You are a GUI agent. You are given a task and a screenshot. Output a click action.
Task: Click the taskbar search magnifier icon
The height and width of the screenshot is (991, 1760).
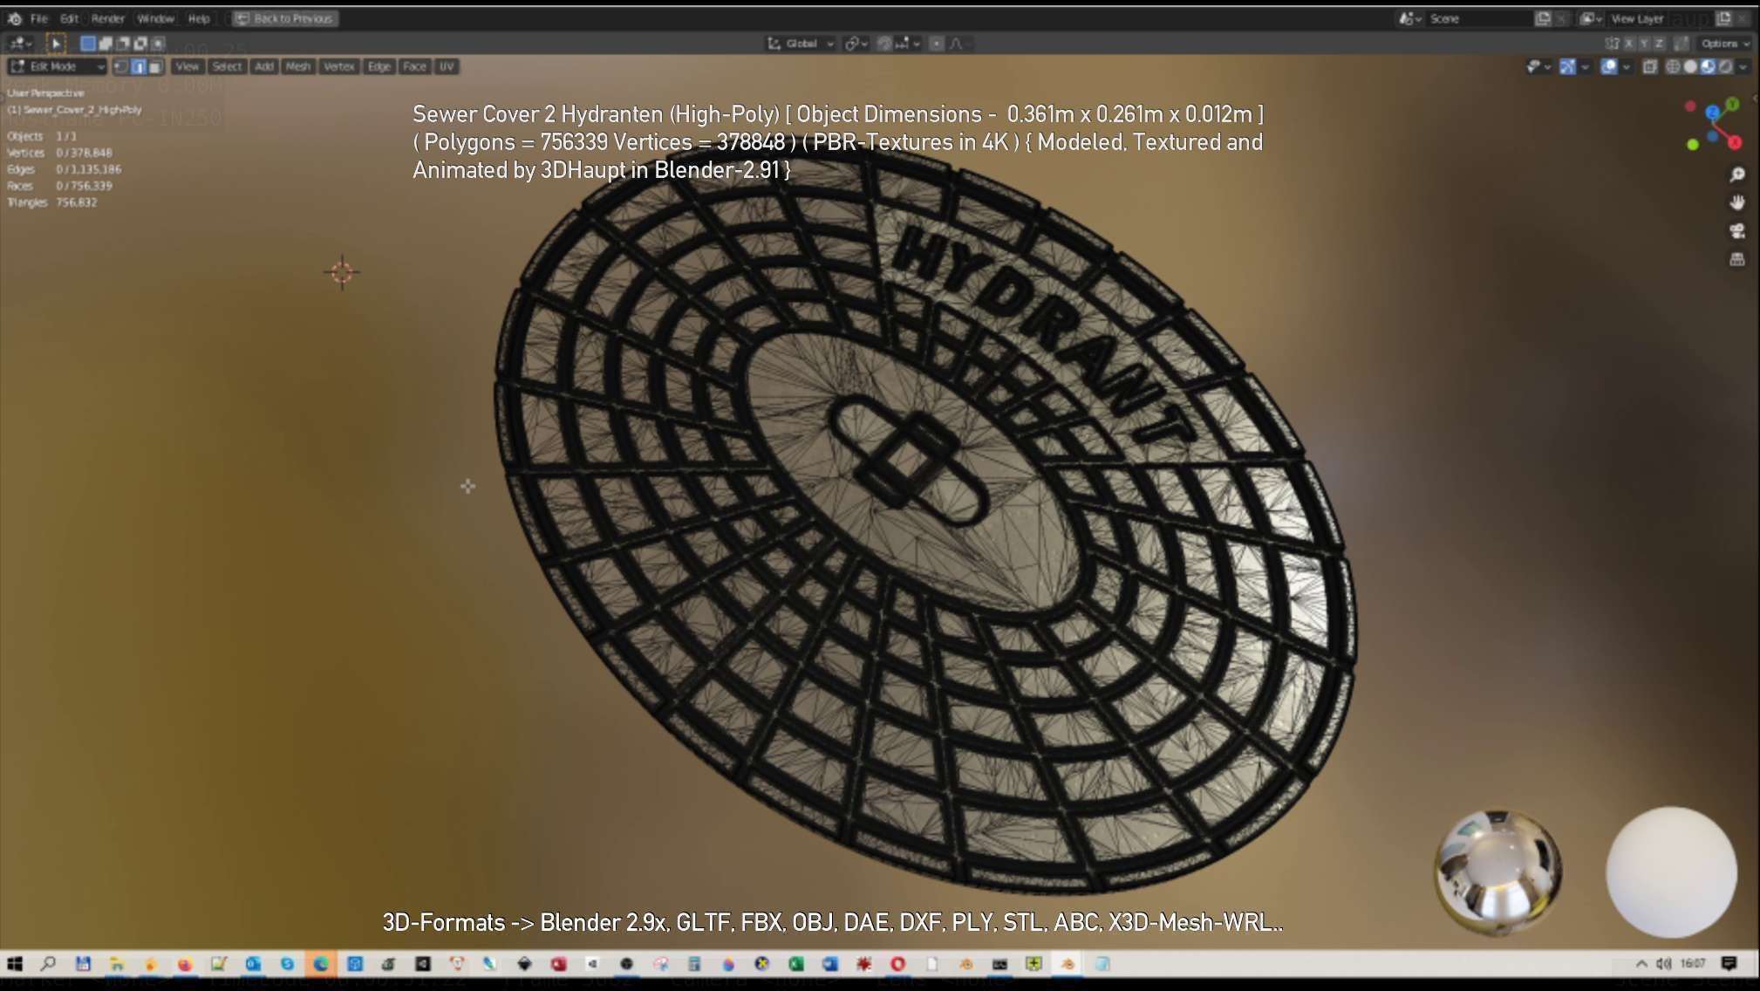click(x=48, y=964)
